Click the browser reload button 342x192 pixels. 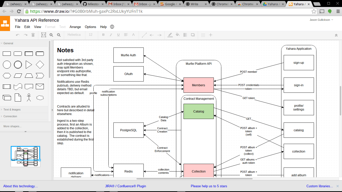tap(19, 11)
